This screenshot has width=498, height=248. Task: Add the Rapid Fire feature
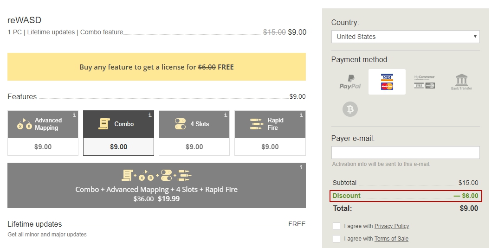(x=270, y=133)
